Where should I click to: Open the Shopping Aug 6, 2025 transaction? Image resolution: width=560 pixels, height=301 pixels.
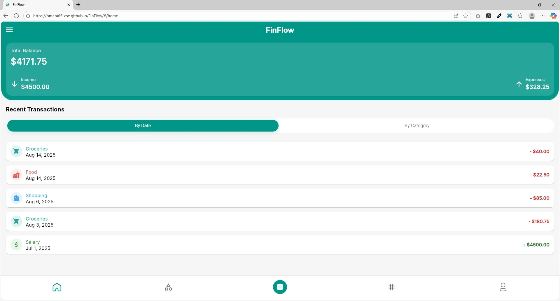pyautogui.click(x=280, y=198)
